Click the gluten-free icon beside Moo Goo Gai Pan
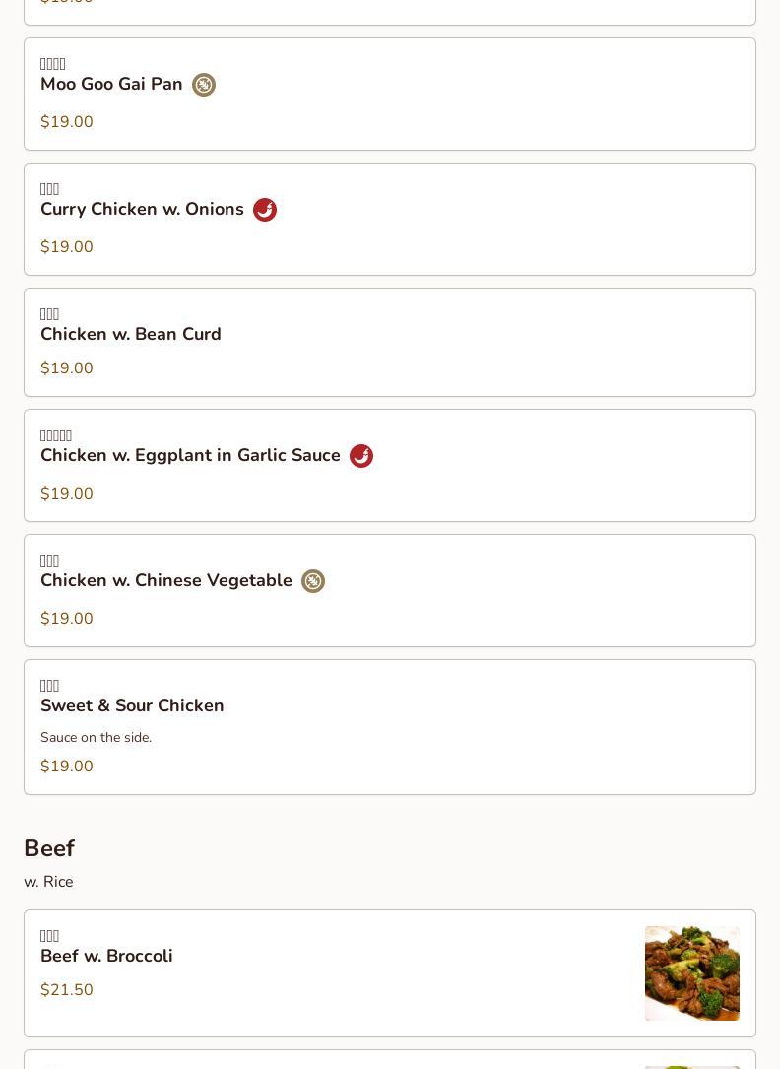The height and width of the screenshot is (1069, 780). pos(204,85)
